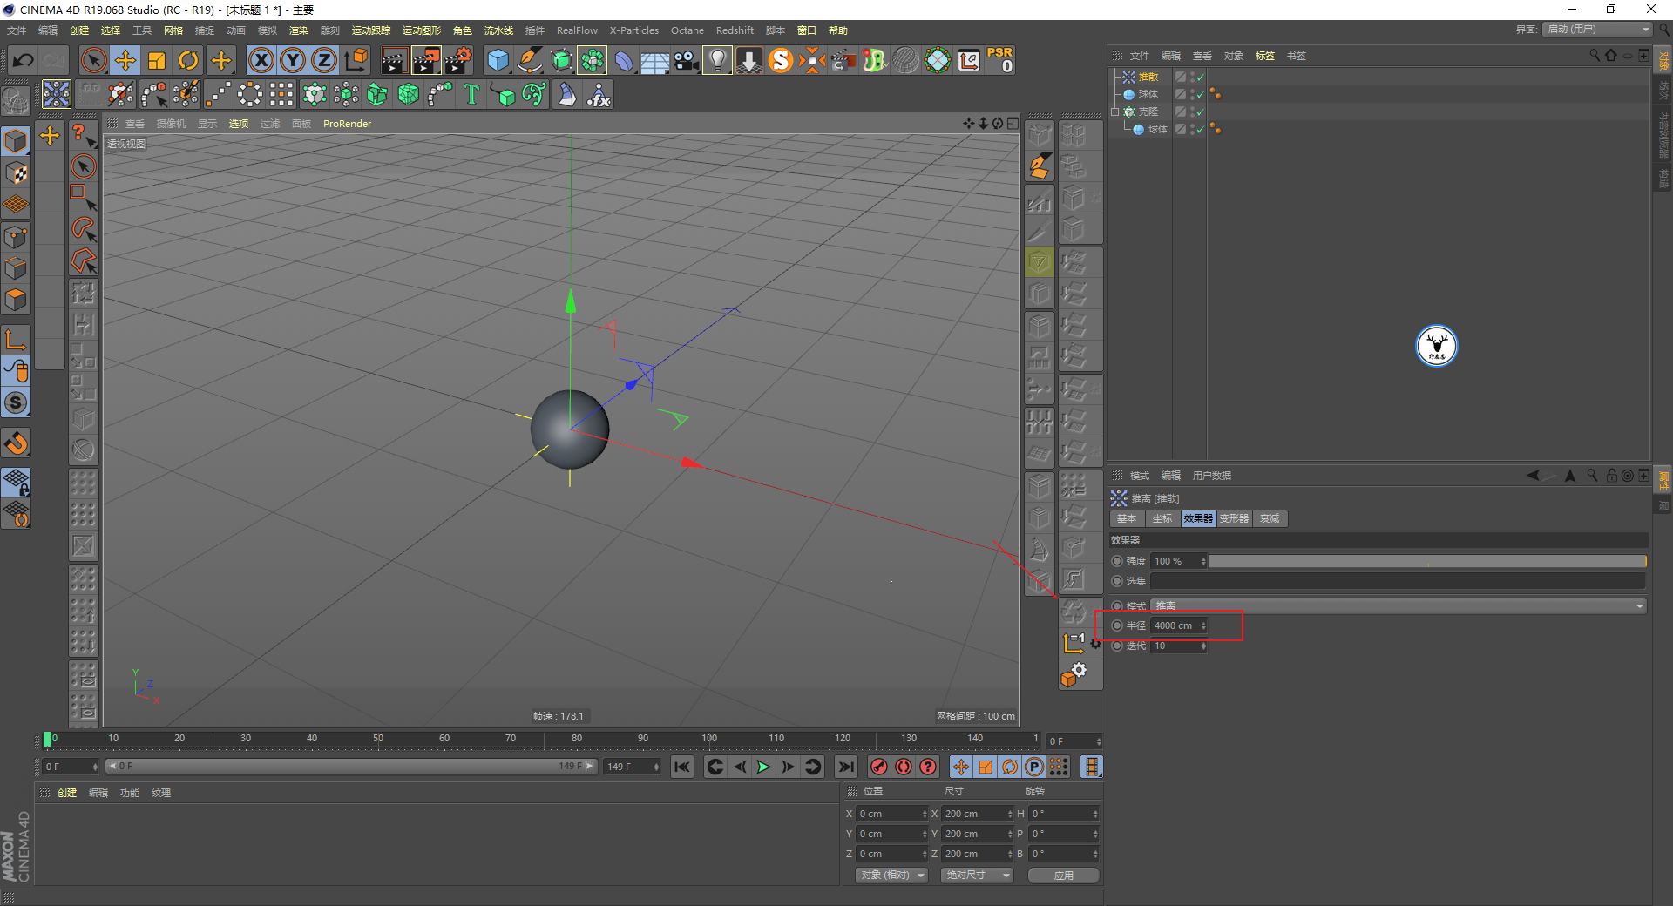Click the record active objects key button
Viewport: 1673px width, 906px height.
[x=879, y=767]
